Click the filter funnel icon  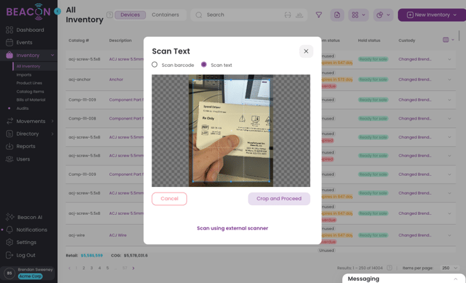click(x=319, y=15)
